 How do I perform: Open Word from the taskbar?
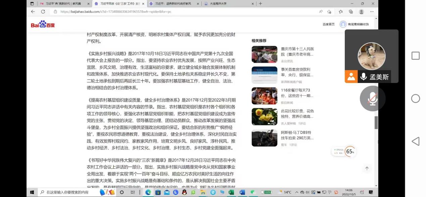tap(242, 192)
